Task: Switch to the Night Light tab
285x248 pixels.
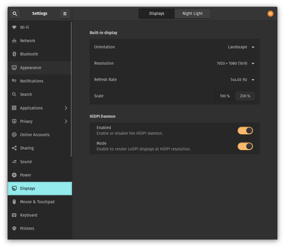Action: coord(192,13)
